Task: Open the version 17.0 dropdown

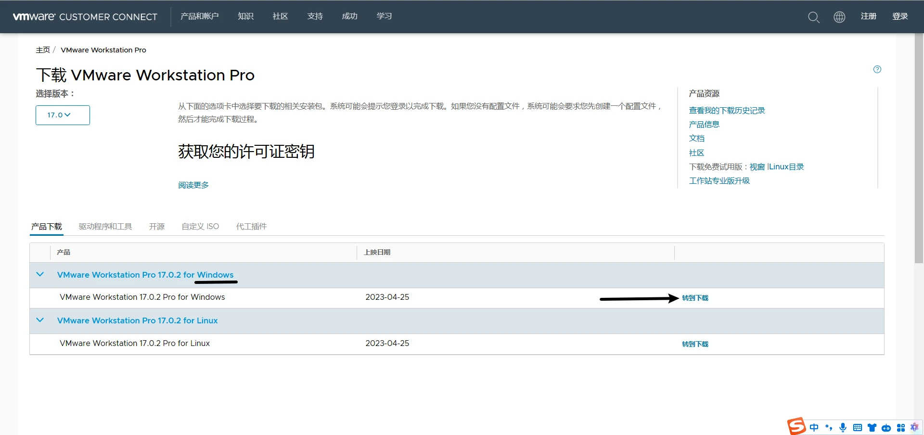Action: pos(63,115)
